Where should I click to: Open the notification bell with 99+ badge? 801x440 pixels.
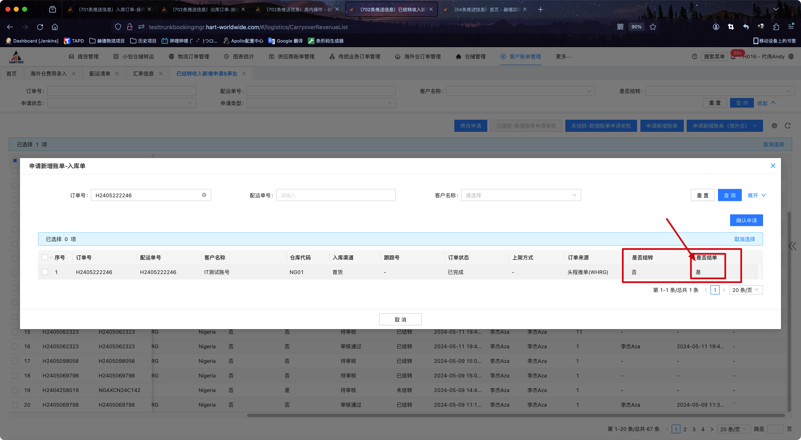[x=733, y=57]
